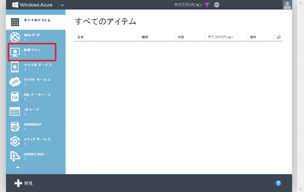304x192 pixels.
Task: Select the すべてのアイテム grid icon
Action: 15,22
